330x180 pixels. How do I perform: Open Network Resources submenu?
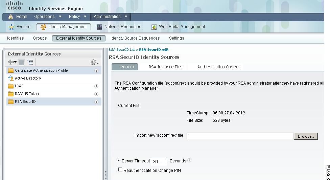click(123, 27)
